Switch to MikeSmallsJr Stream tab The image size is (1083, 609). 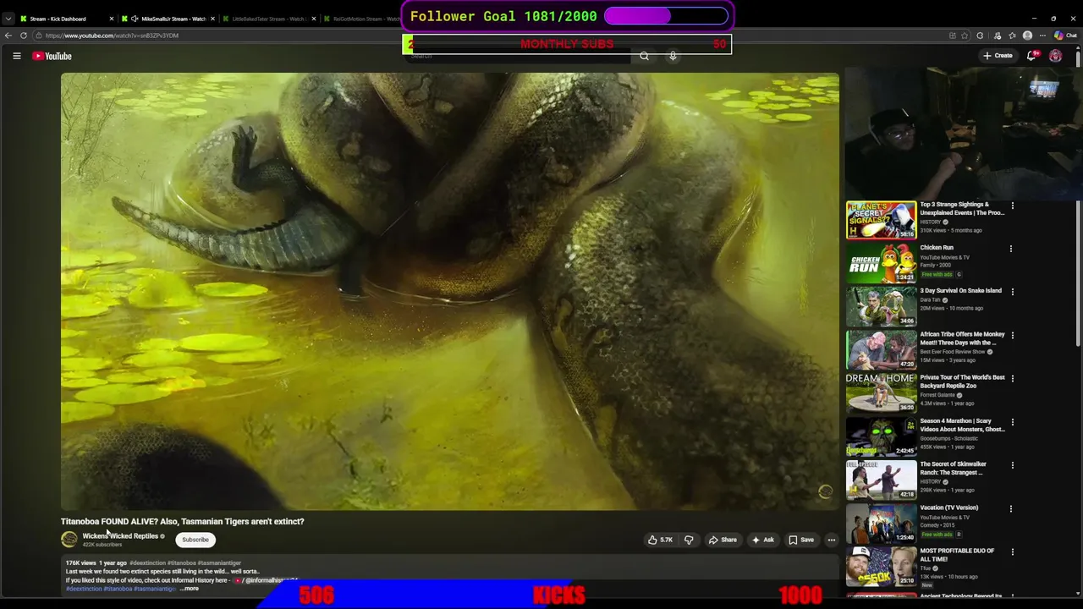pyautogui.click(x=168, y=19)
